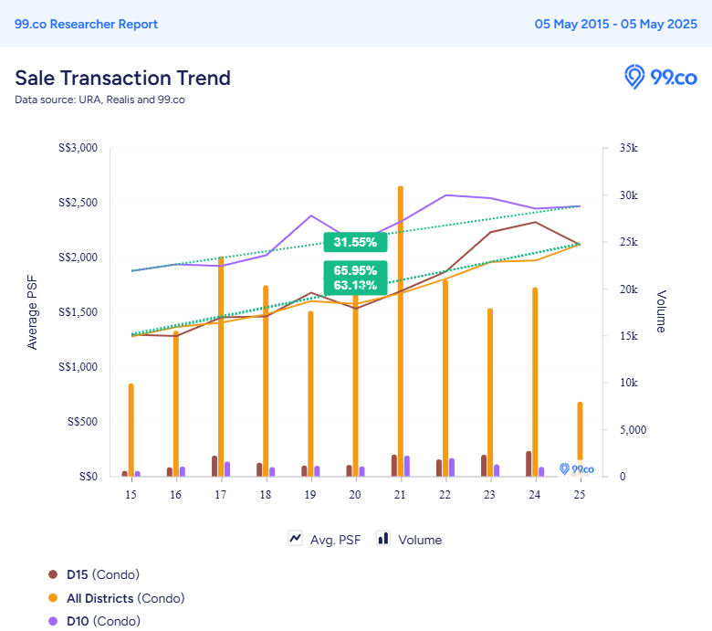
Task: Click the 65.95% growth label
Action: tap(356, 270)
